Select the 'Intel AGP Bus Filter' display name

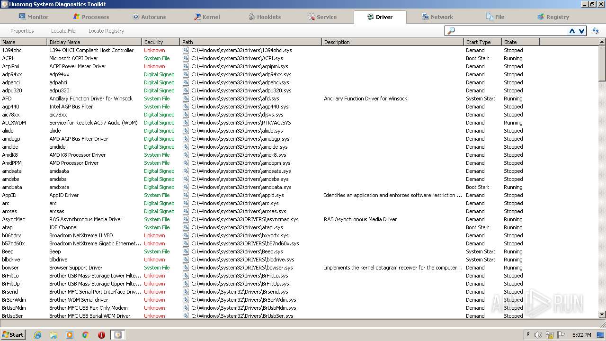[x=71, y=107]
